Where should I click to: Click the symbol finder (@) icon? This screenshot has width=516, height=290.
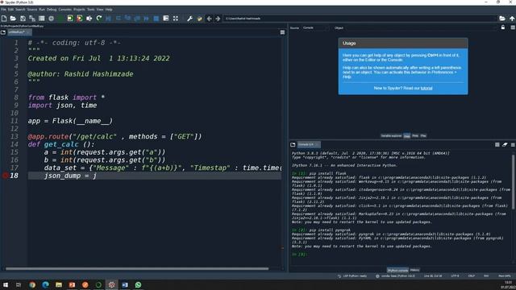51,19
